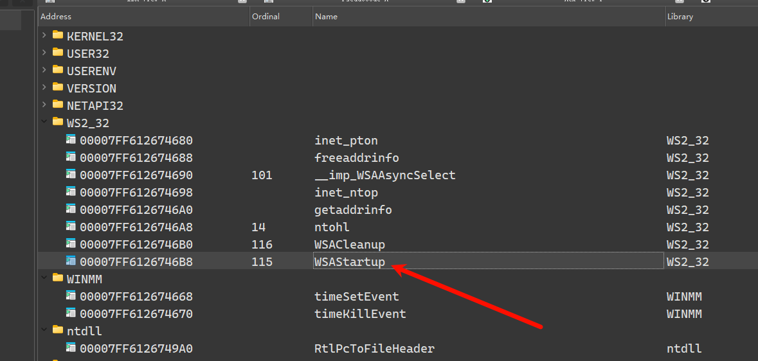Click the import icon beside address 00007FF612674698
758x361 pixels.
(71, 192)
